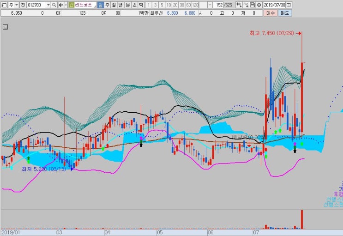
Task: Click the 05 month axis label
Action: 160,232
